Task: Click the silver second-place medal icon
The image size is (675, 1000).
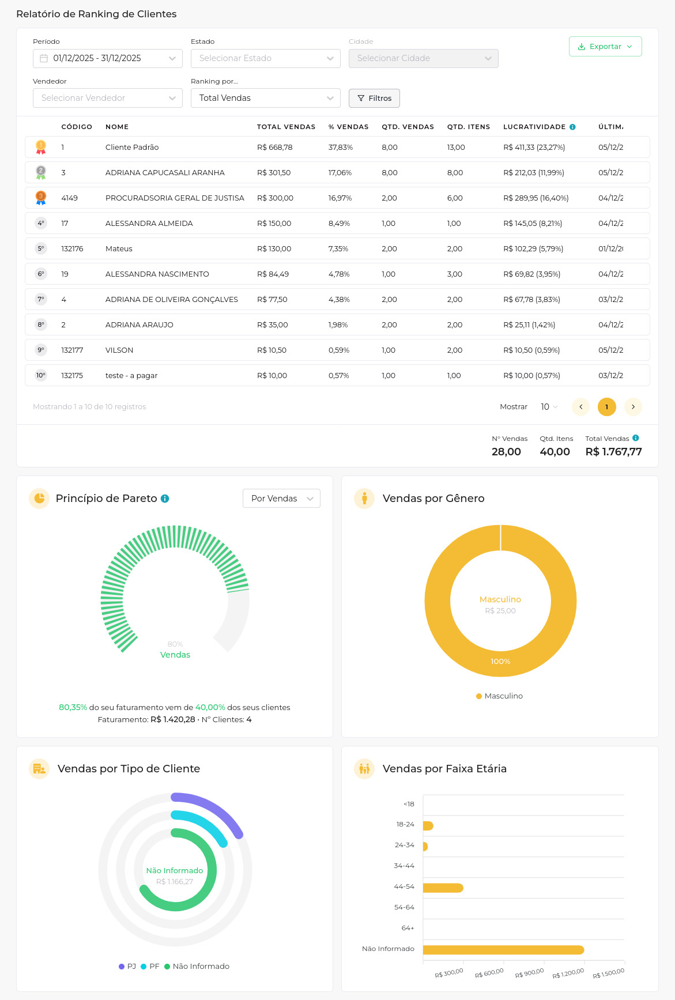Action: pyautogui.click(x=41, y=172)
